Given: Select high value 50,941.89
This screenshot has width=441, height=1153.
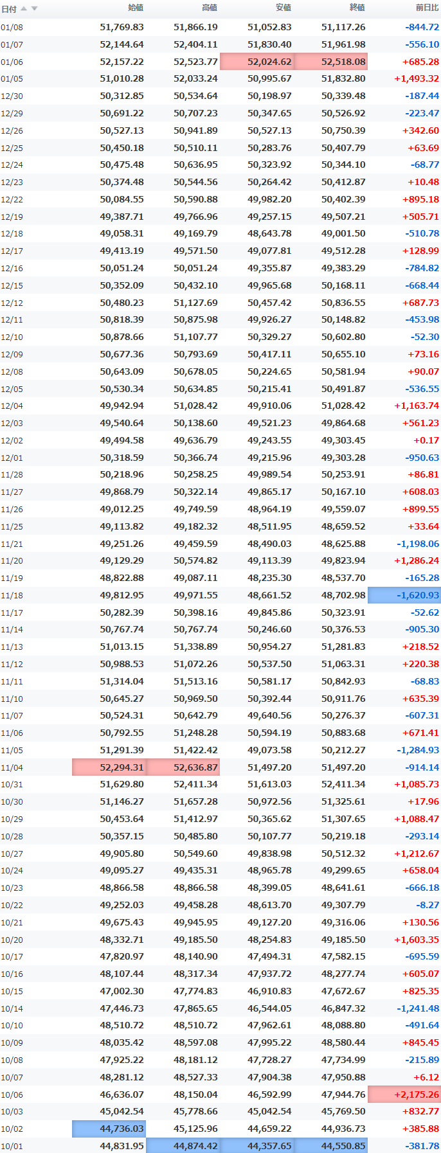Looking at the screenshot, I should click(x=196, y=130).
